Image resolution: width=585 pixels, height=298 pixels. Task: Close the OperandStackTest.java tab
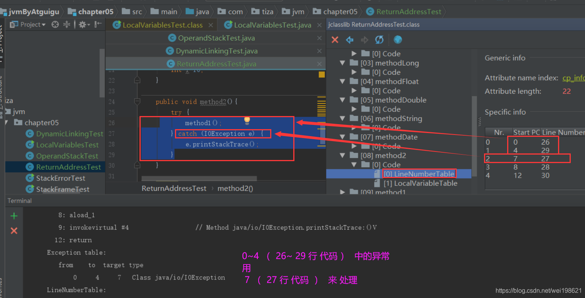(x=319, y=38)
